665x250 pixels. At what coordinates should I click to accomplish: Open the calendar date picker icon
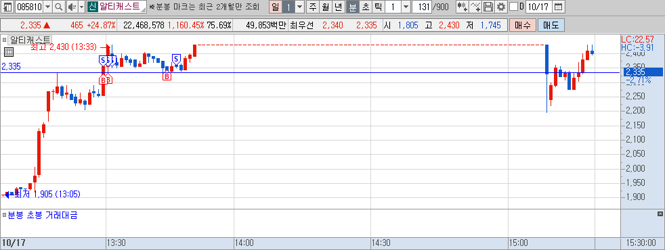559,7
